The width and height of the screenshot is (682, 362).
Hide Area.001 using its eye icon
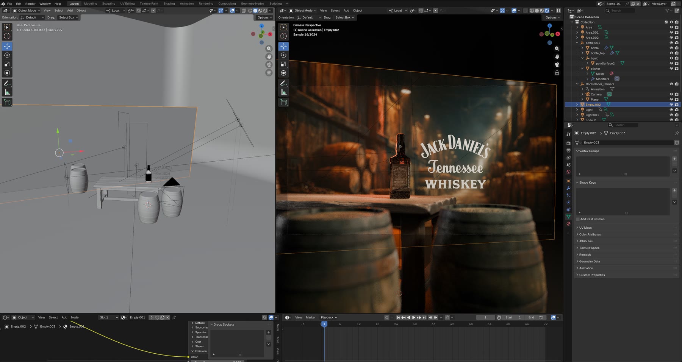671,33
